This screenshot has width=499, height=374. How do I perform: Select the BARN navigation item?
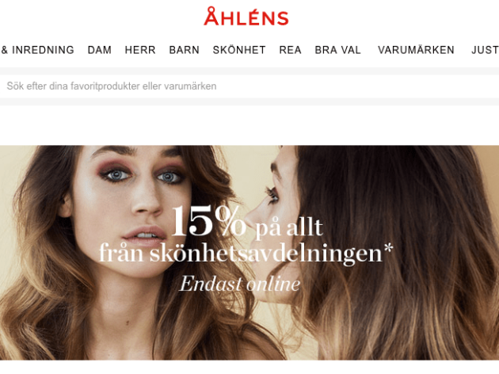[184, 50]
